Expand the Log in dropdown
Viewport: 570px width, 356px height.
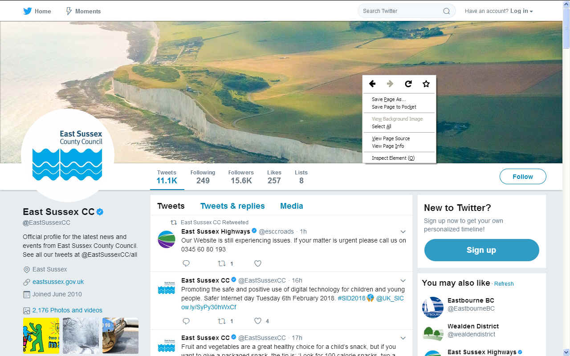pyautogui.click(x=521, y=11)
